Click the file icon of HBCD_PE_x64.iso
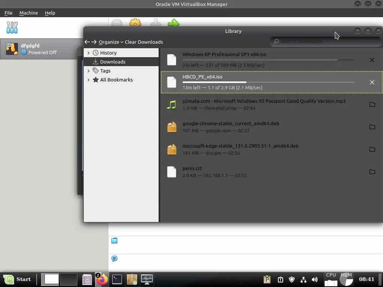 tap(171, 82)
